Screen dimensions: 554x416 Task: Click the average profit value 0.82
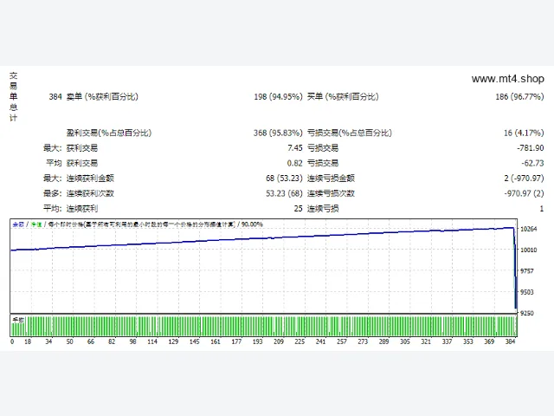(294, 163)
